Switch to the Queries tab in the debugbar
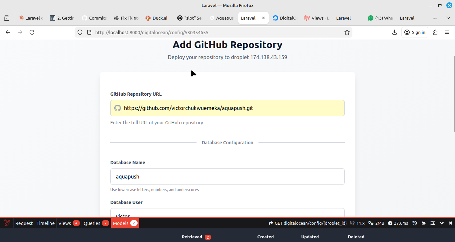 93,223
